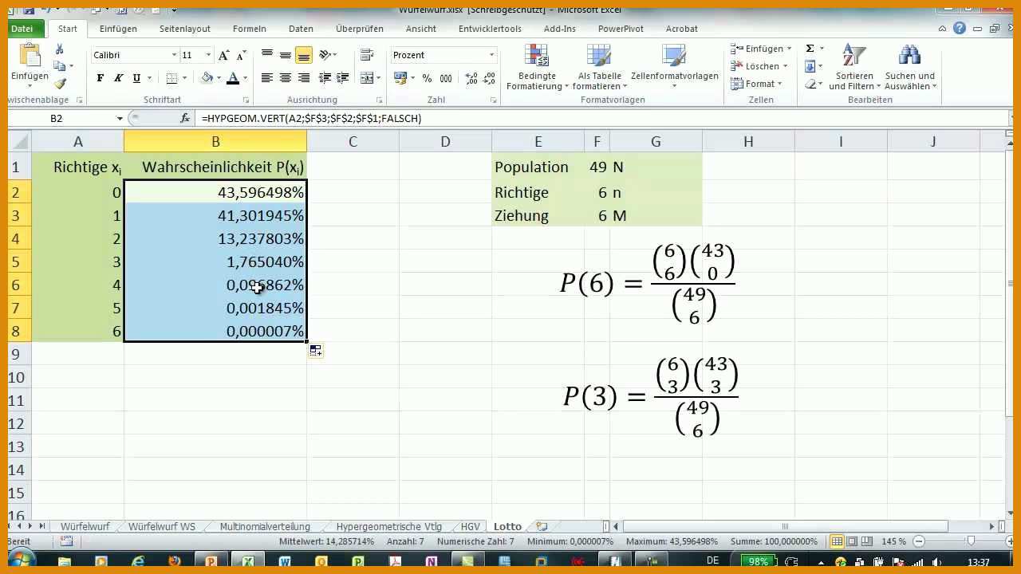The width and height of the screenshot is (1021, 574).
Task: Click the fill color paint bucket
Action: point(207,78)
